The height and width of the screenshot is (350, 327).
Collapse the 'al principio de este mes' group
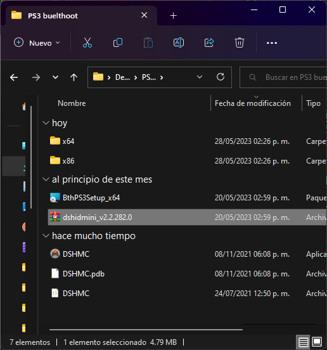tap(46, 179)
